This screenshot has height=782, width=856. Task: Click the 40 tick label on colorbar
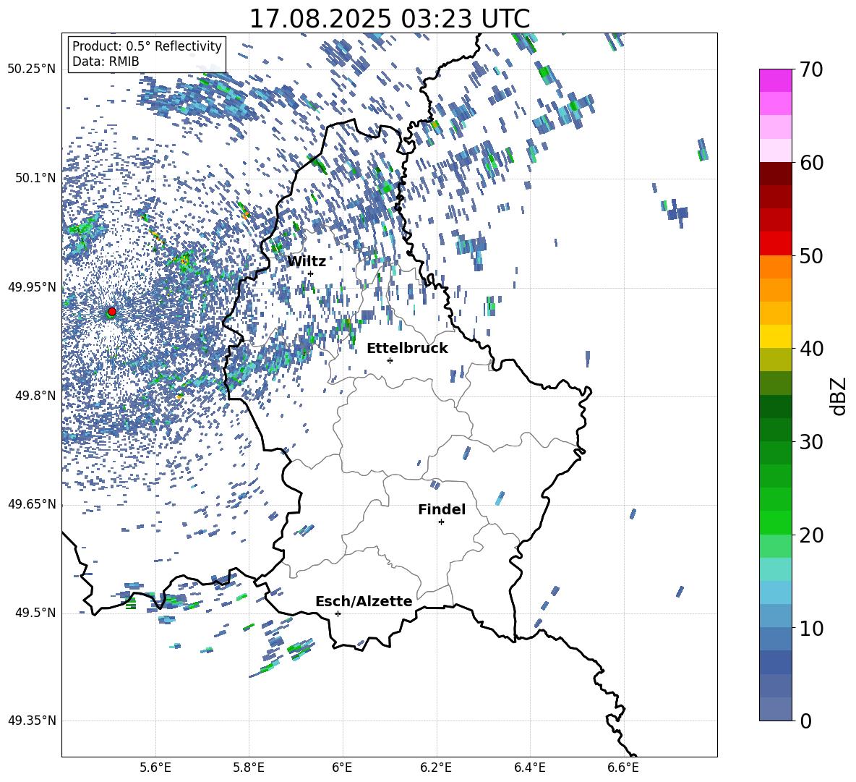click(811, 349)
